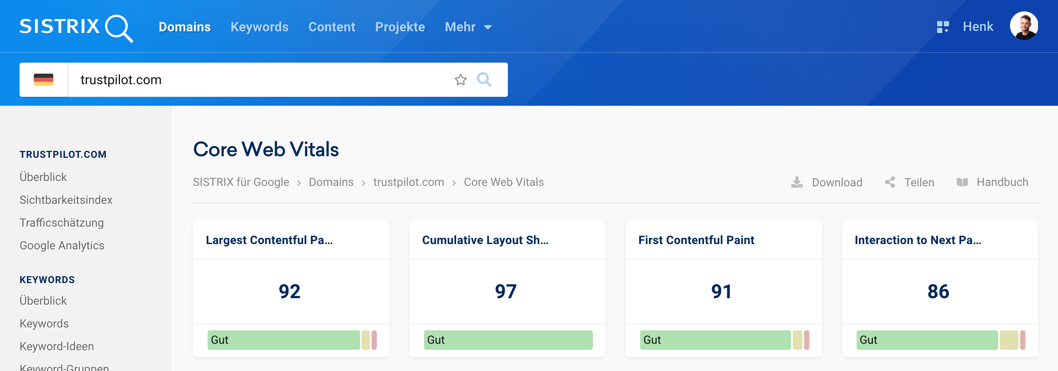Click the Teilen text button

click(919, 182)
